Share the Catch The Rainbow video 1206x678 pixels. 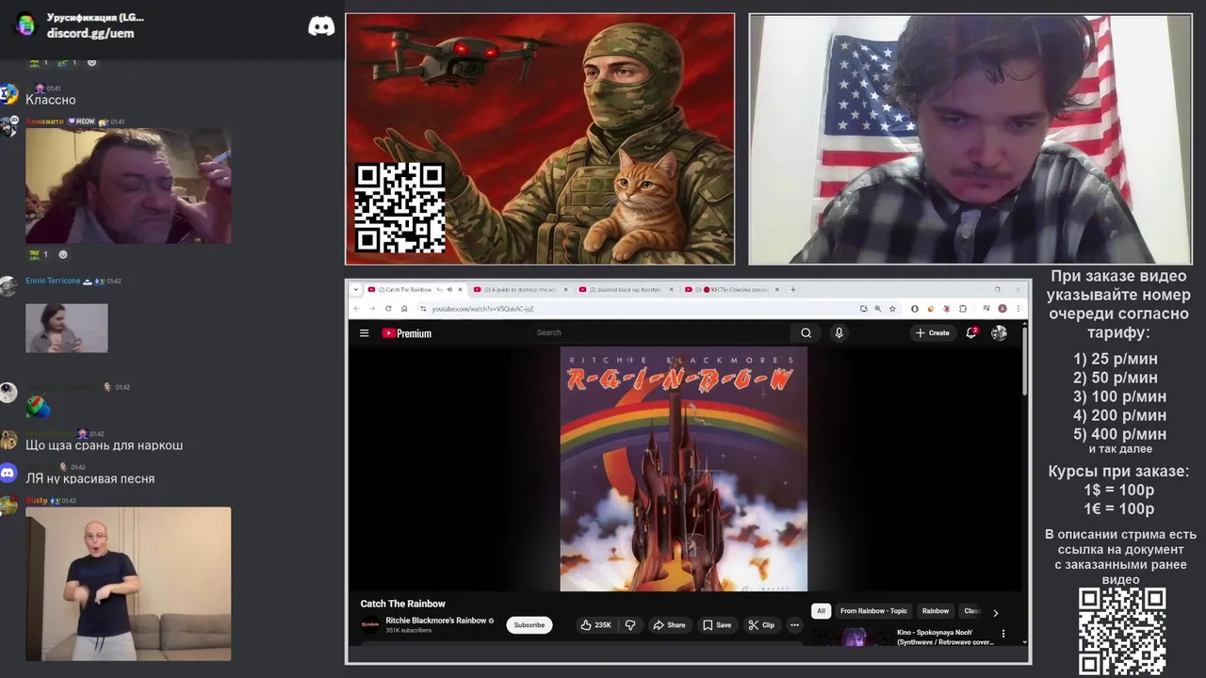(670, 624)
